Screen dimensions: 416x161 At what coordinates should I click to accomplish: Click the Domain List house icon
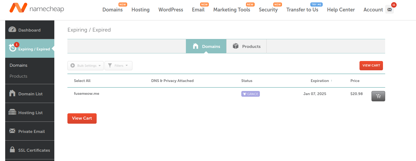pyautogui.click(x=12, y=93)
